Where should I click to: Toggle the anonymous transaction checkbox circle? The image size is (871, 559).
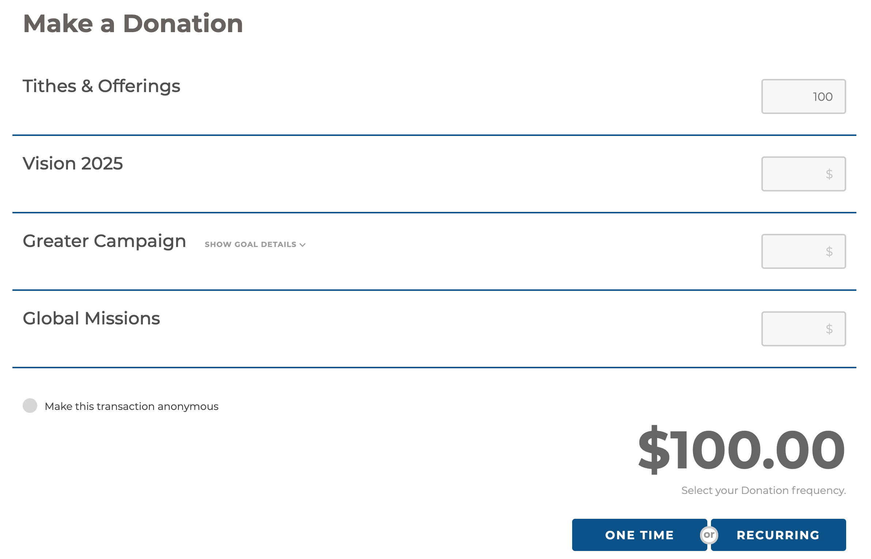click(30, 406)
